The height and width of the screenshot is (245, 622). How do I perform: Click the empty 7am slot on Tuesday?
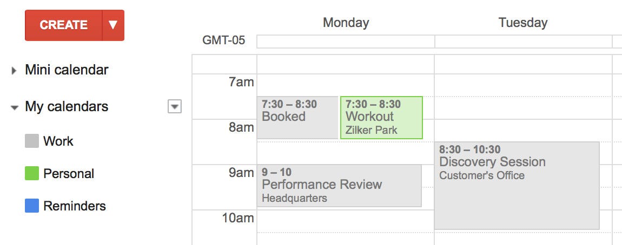click(523, 85)
